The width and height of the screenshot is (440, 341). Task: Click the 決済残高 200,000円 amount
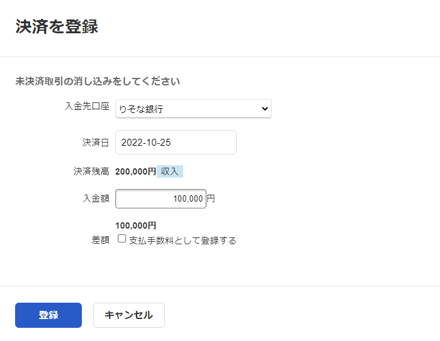pos(135,171)
